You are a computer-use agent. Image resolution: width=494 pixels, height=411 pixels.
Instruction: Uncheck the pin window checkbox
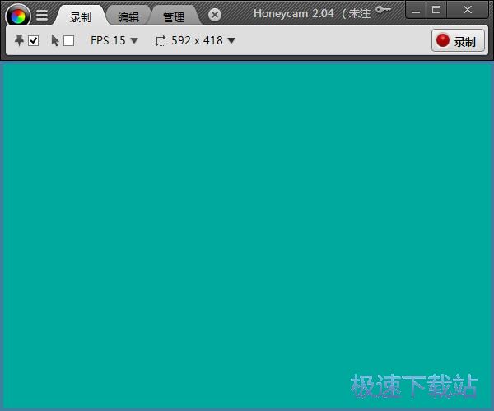pyautogui.click(x=34, y=40)
